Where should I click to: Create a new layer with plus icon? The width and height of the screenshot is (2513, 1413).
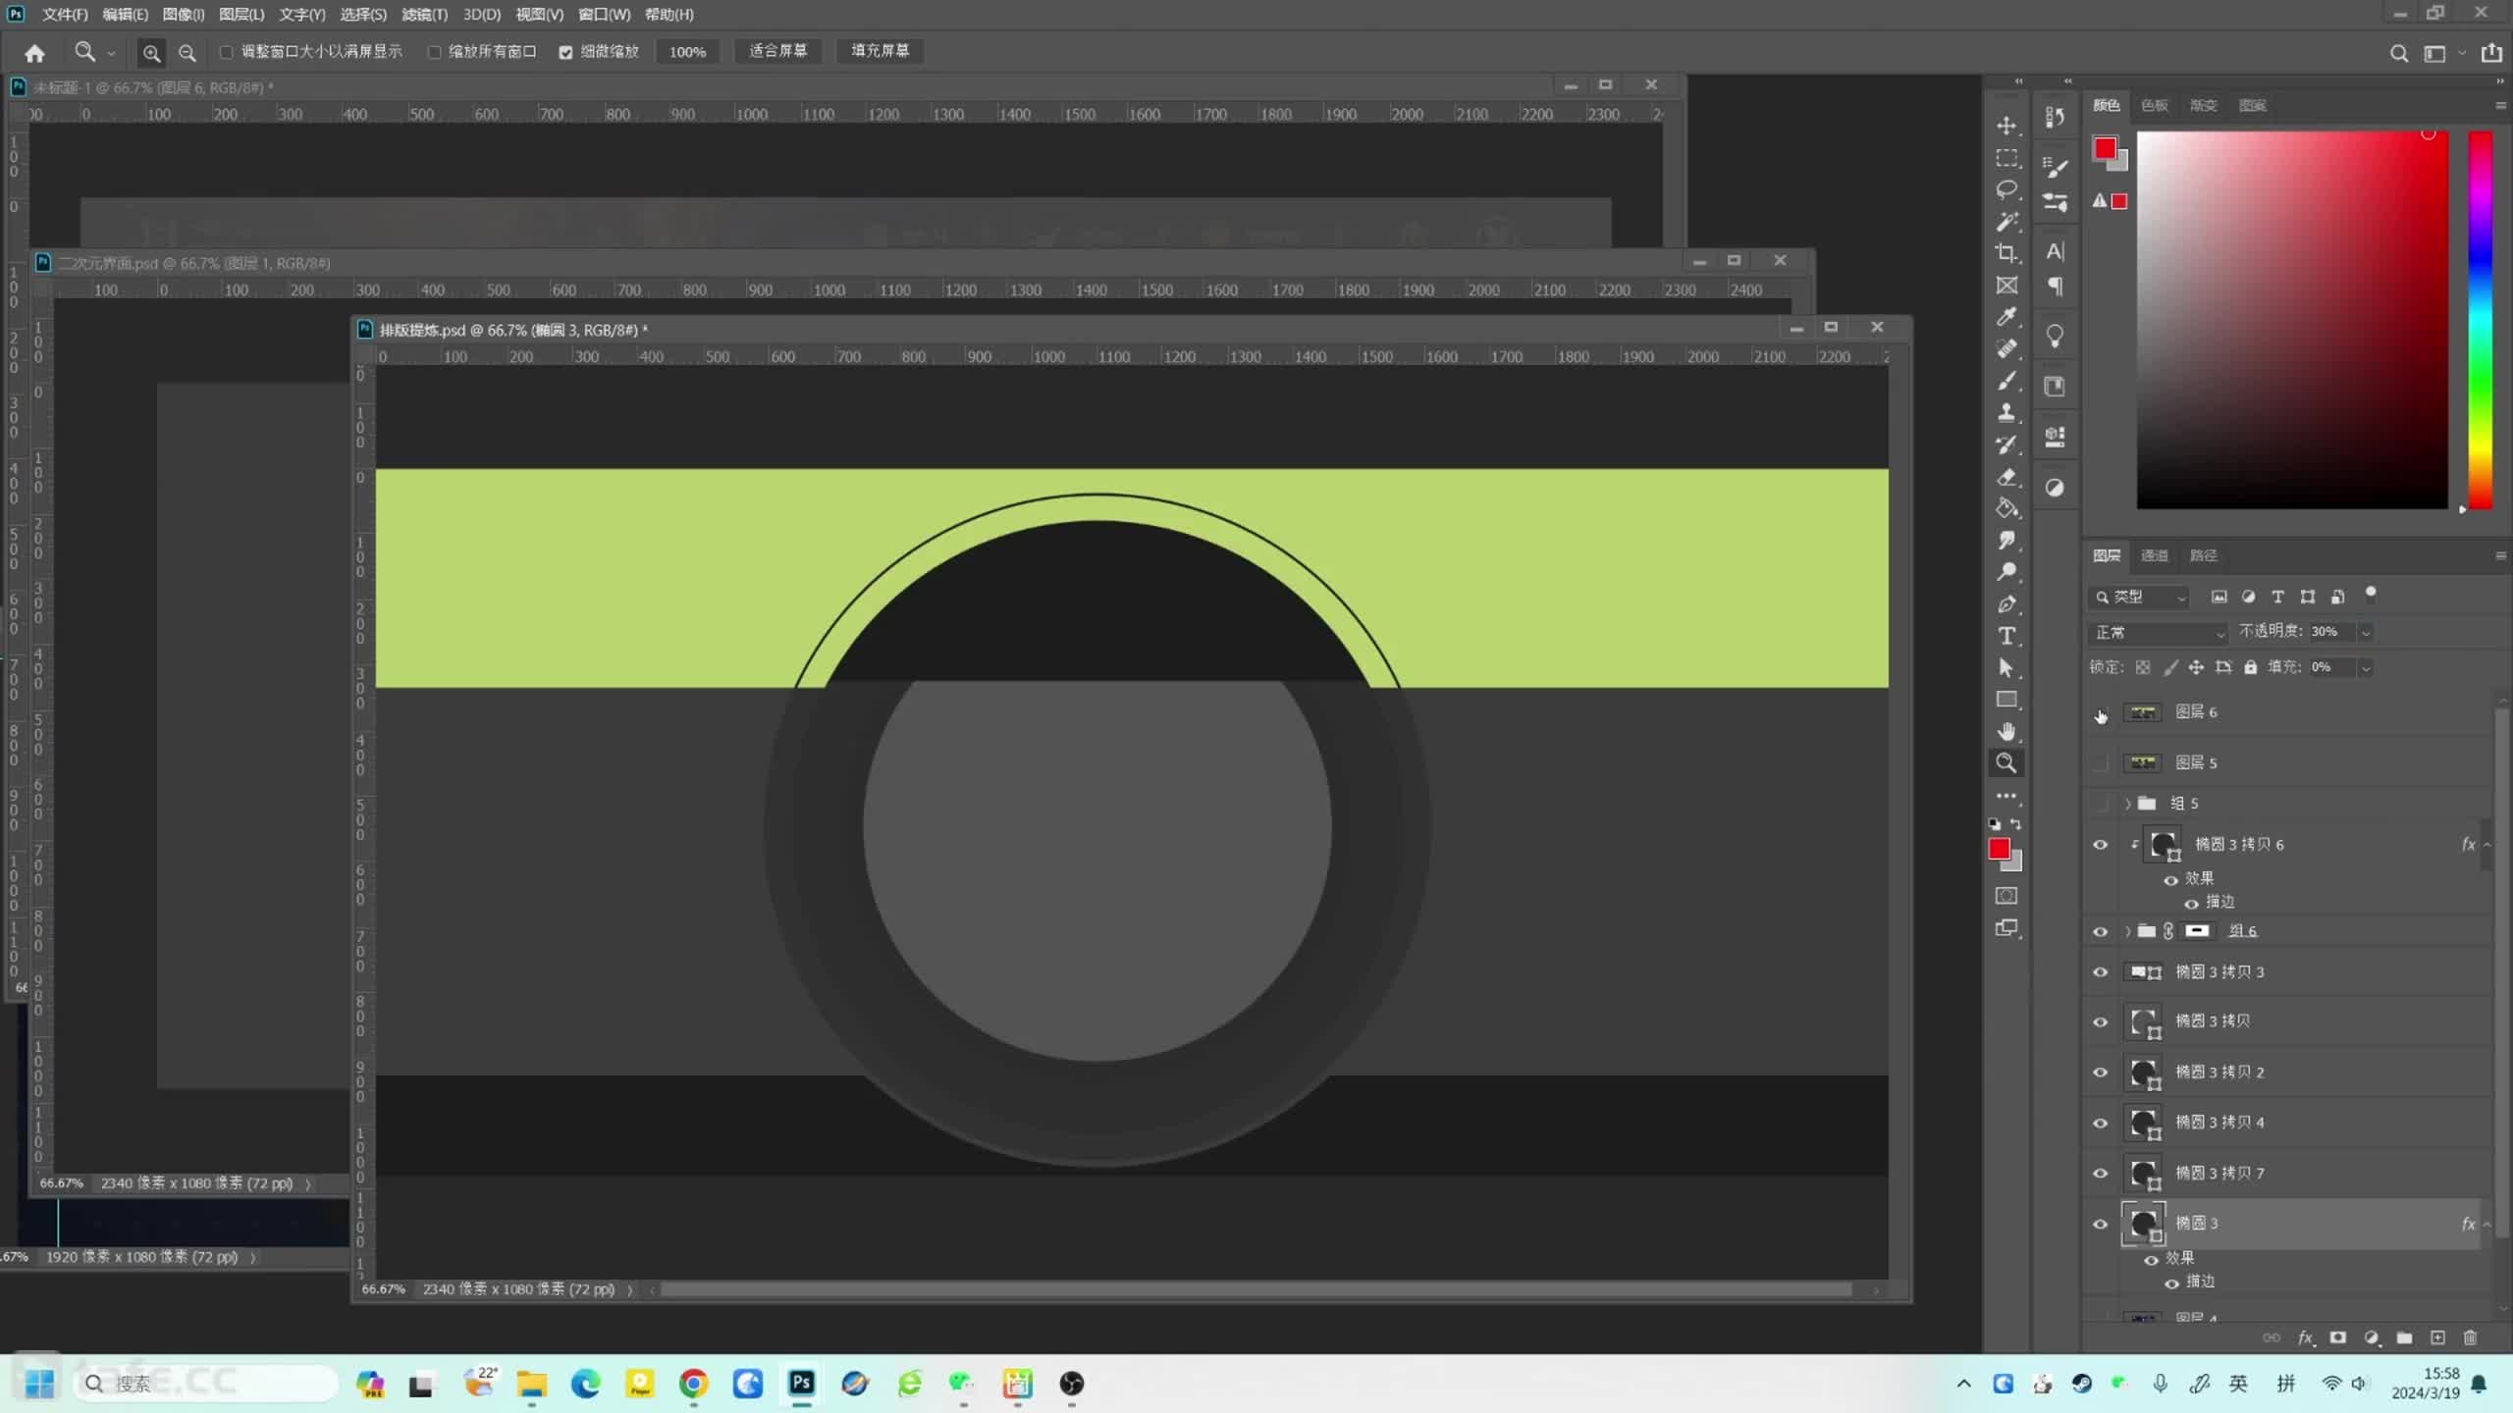pyautogui.click(x=2437, y=1337)
